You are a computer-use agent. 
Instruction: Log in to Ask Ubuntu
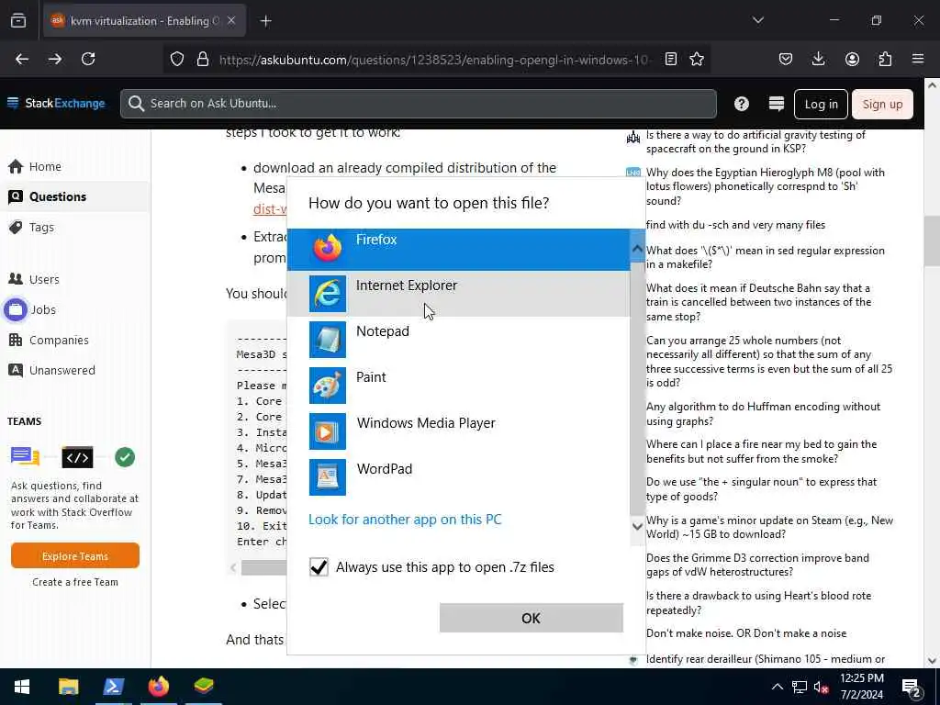click(821, 105)
